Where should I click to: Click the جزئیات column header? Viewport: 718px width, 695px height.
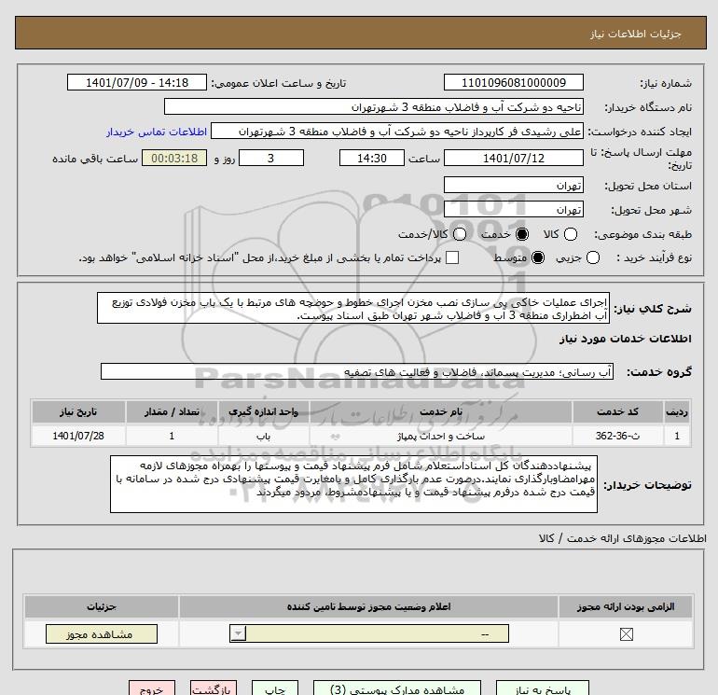tap(102, 606)
